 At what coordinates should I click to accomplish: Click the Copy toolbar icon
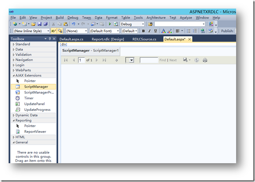click(x=60, y=24)
